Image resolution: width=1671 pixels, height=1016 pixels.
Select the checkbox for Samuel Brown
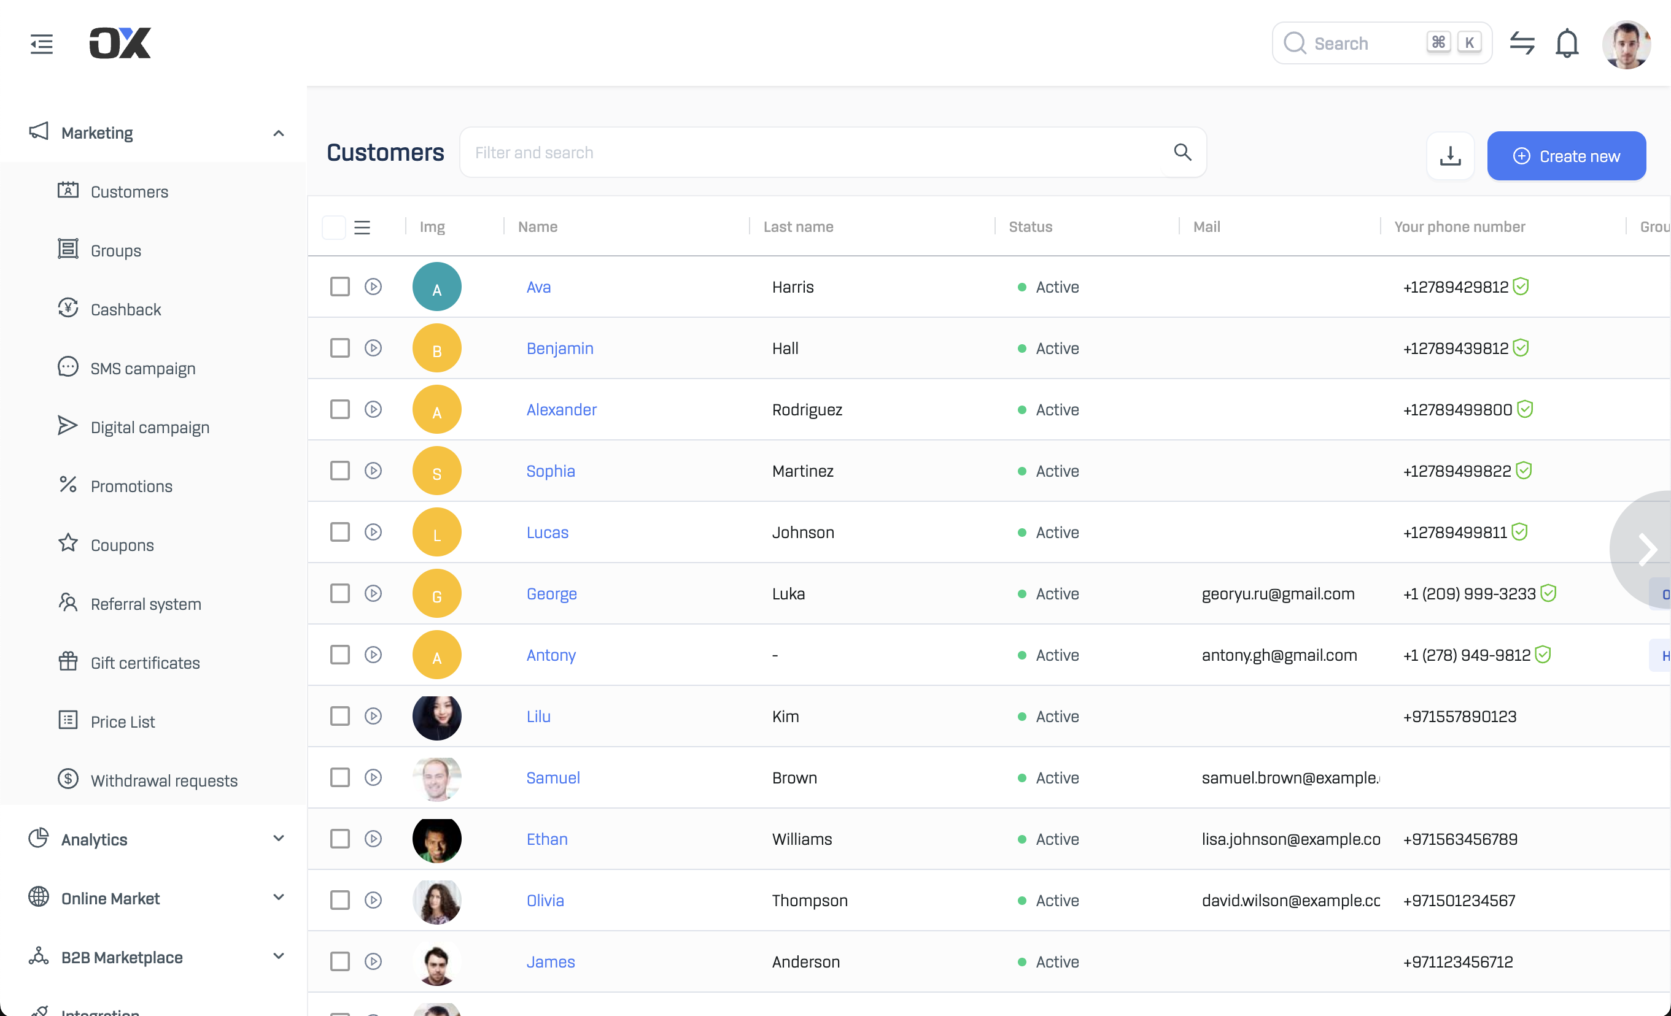[339, 777]
